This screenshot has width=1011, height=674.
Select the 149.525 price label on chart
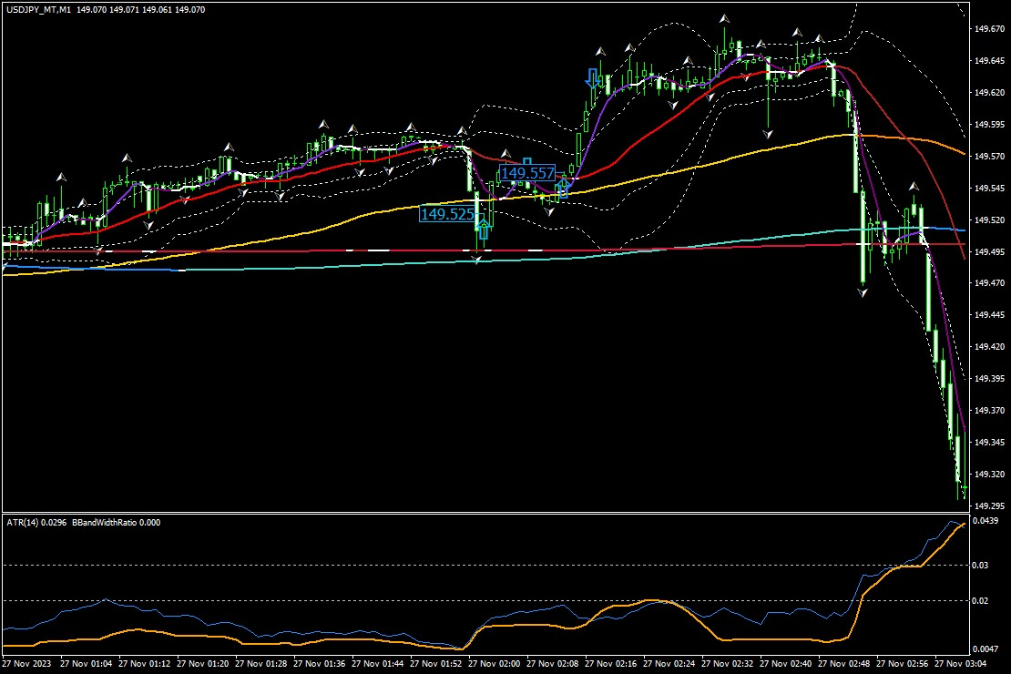447,214
